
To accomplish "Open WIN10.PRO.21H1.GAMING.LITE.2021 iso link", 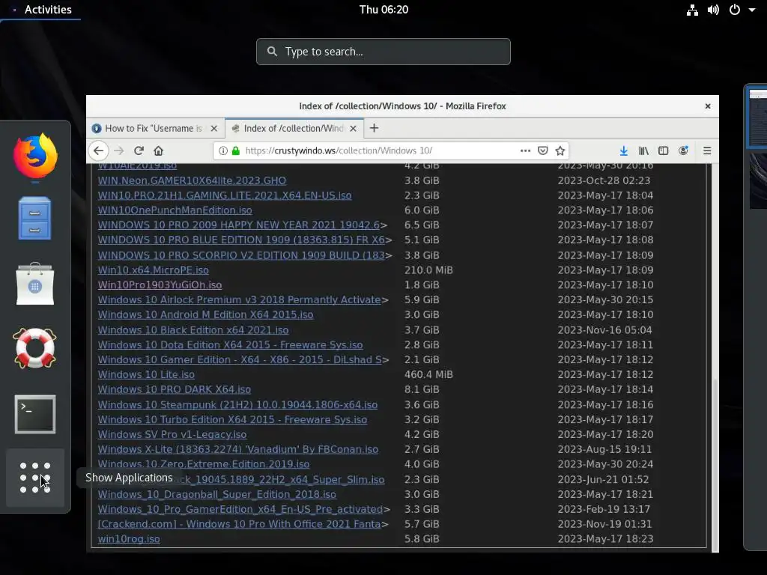I will [225, 195].
